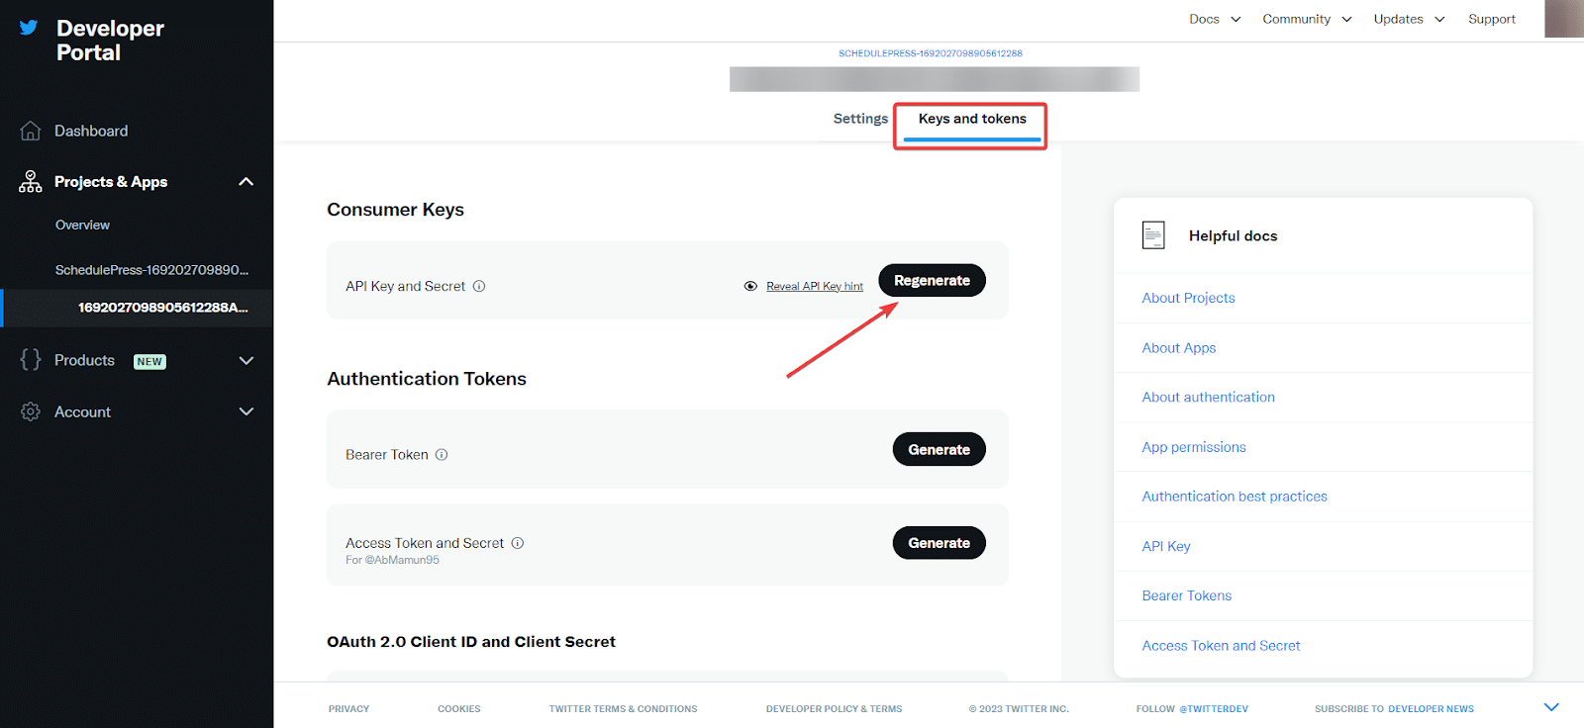
Task: Click the @TWITTERDEV follow link
Action: point(1214,709)
